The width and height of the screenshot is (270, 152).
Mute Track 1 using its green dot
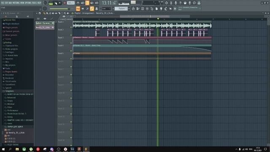tap(71, 27)
